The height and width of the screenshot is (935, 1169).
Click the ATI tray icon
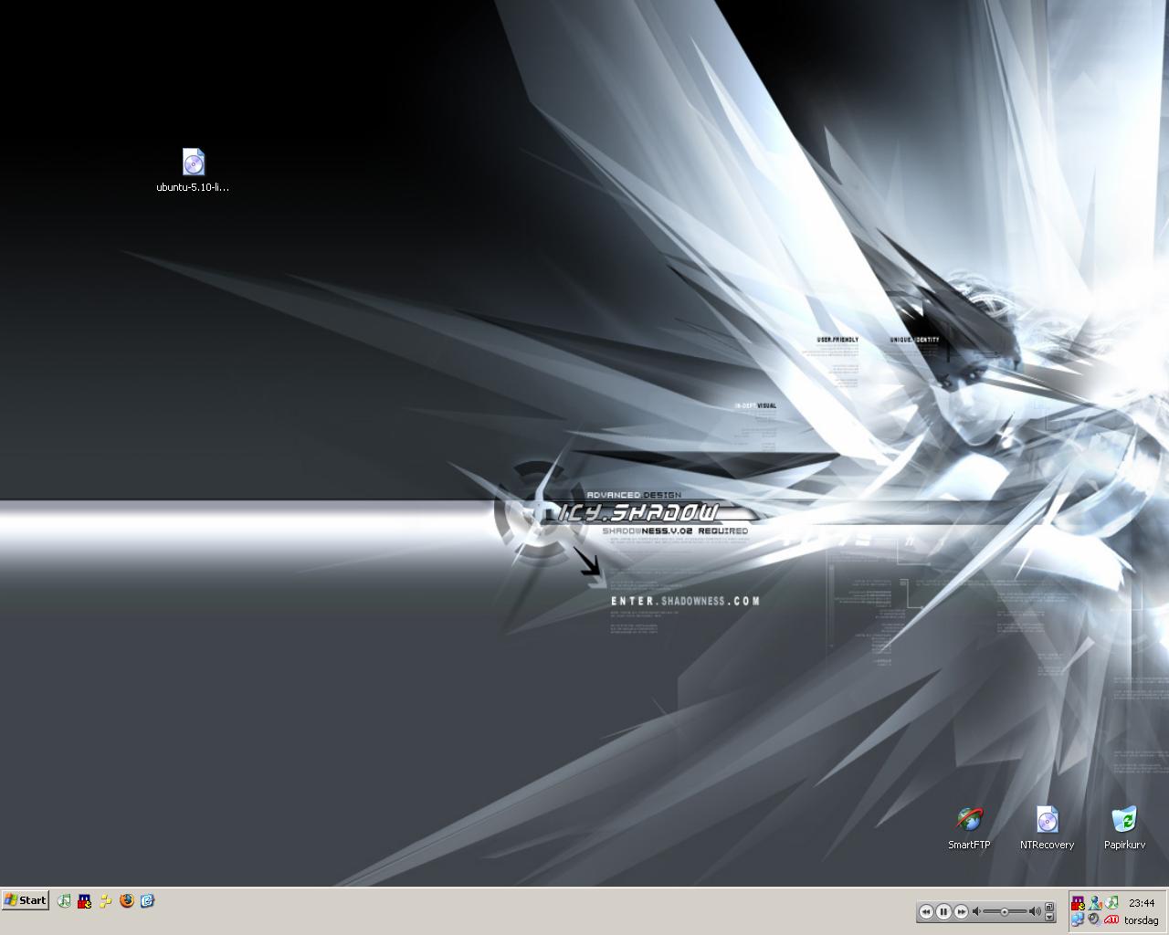(1111, 919)
